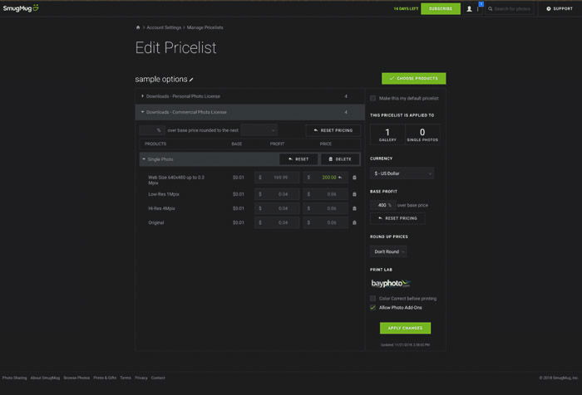Delete the Low-Res 1Mpix row with the trash icon
The image size is (582, 395).
(354, 194)
